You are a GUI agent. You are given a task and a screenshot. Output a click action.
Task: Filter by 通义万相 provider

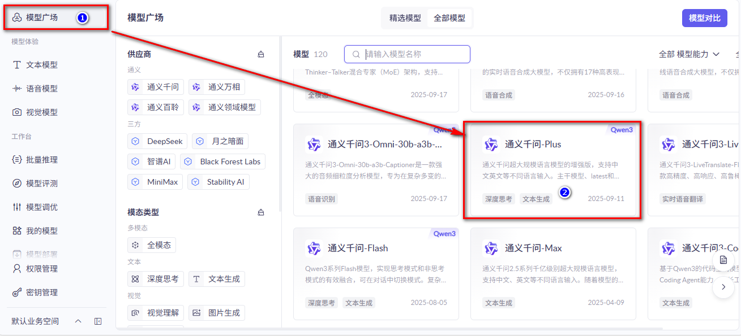coord(217,87)
